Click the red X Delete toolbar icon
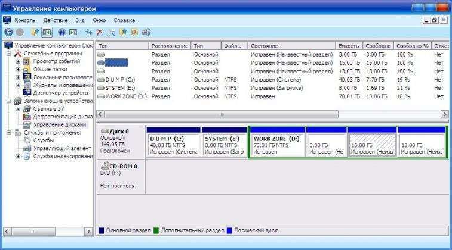Image resolution: width=452 pixels, height=250 pixels. [100, 32]
